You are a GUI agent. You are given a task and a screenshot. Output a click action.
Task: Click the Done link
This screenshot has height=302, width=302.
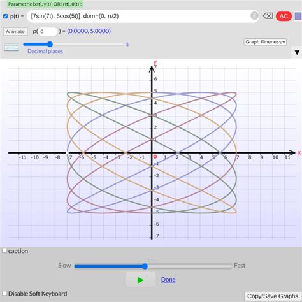click(168, 280)
